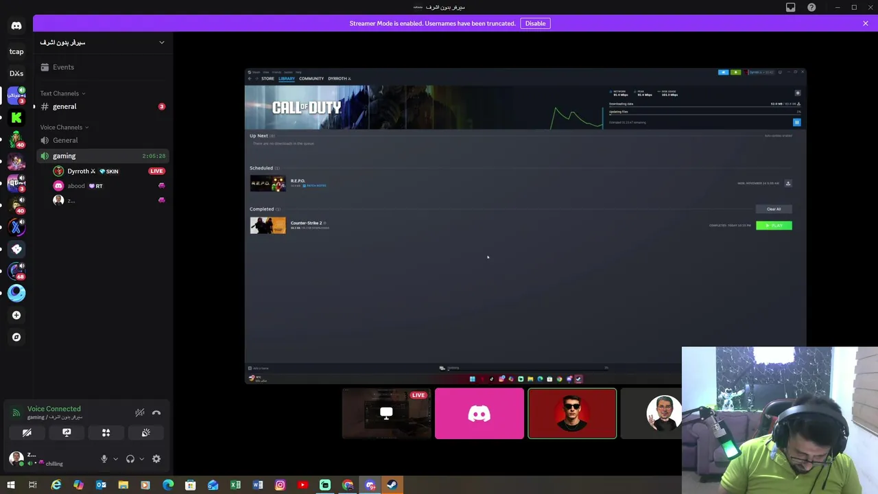Open the Activities launcher button

[106, 433]
